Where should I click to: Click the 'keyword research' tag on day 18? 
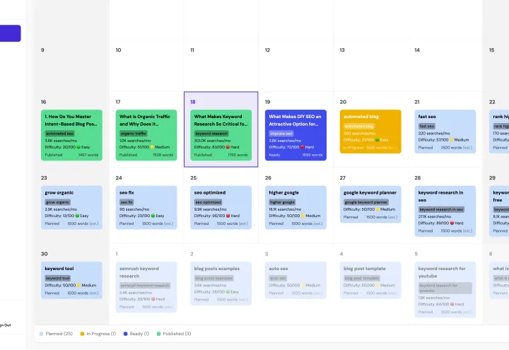211,134
